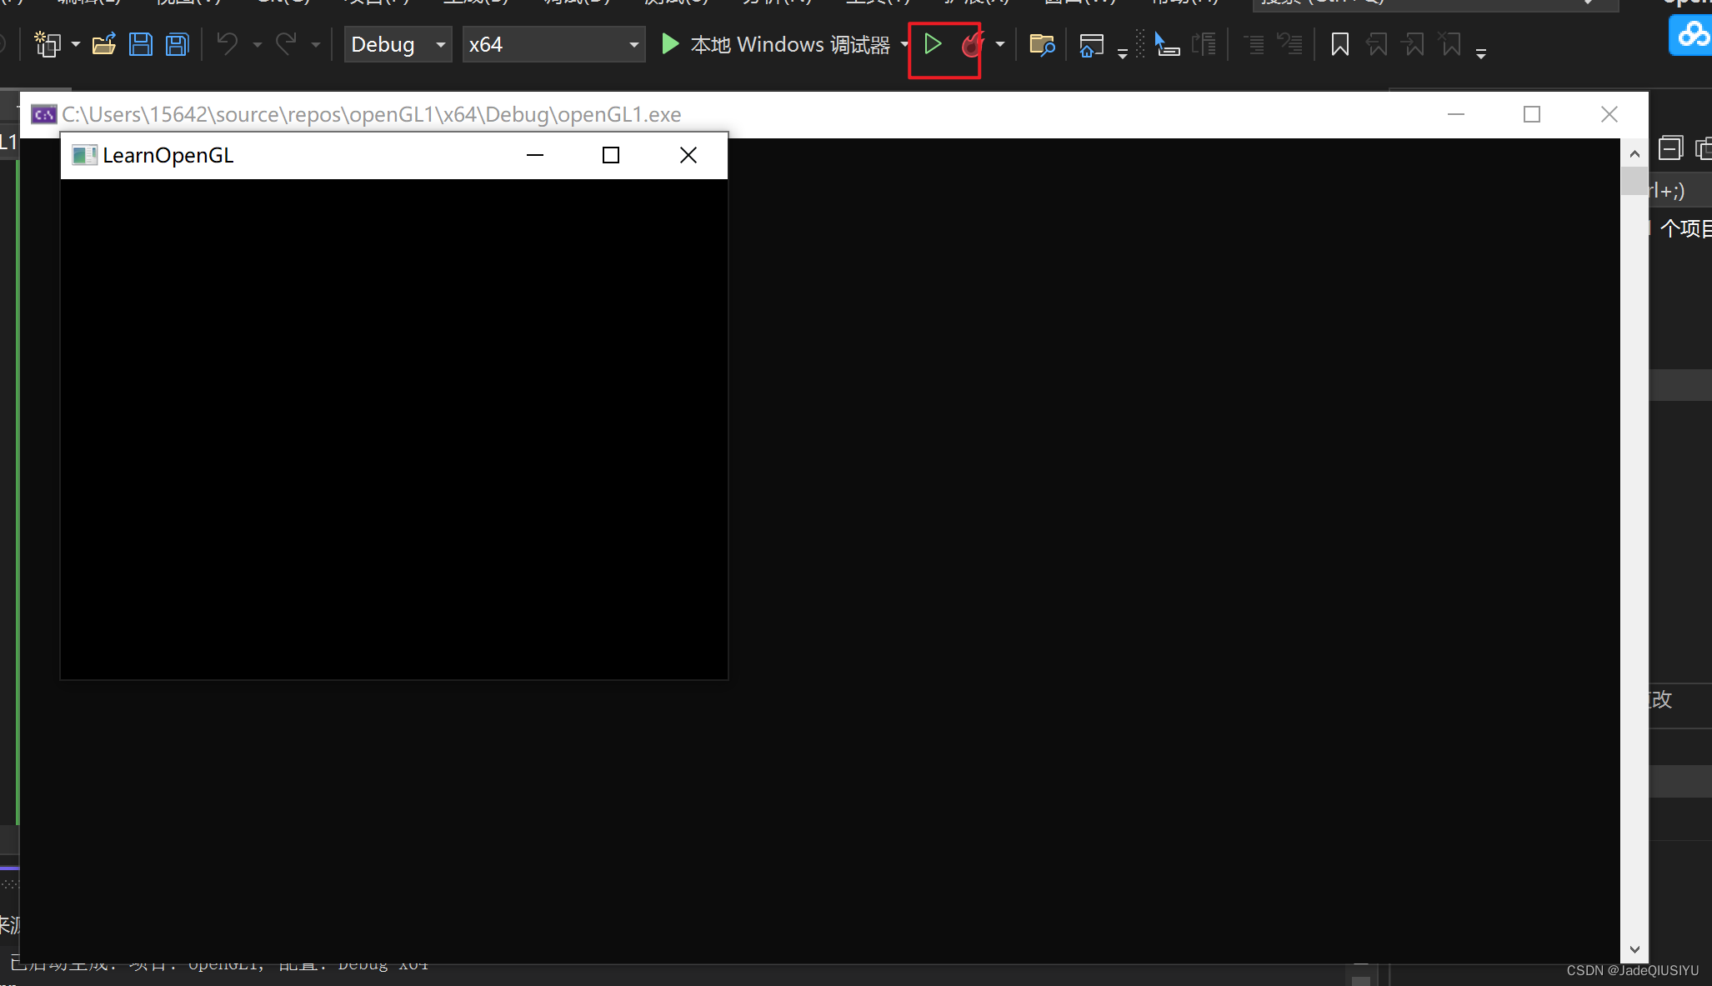Open the x64 platform dropdown
The width and height of the screenshot is (1712, 986).
pos(553,44)
